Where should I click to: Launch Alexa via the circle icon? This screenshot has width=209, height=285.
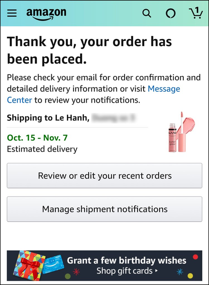click(171, 13)
